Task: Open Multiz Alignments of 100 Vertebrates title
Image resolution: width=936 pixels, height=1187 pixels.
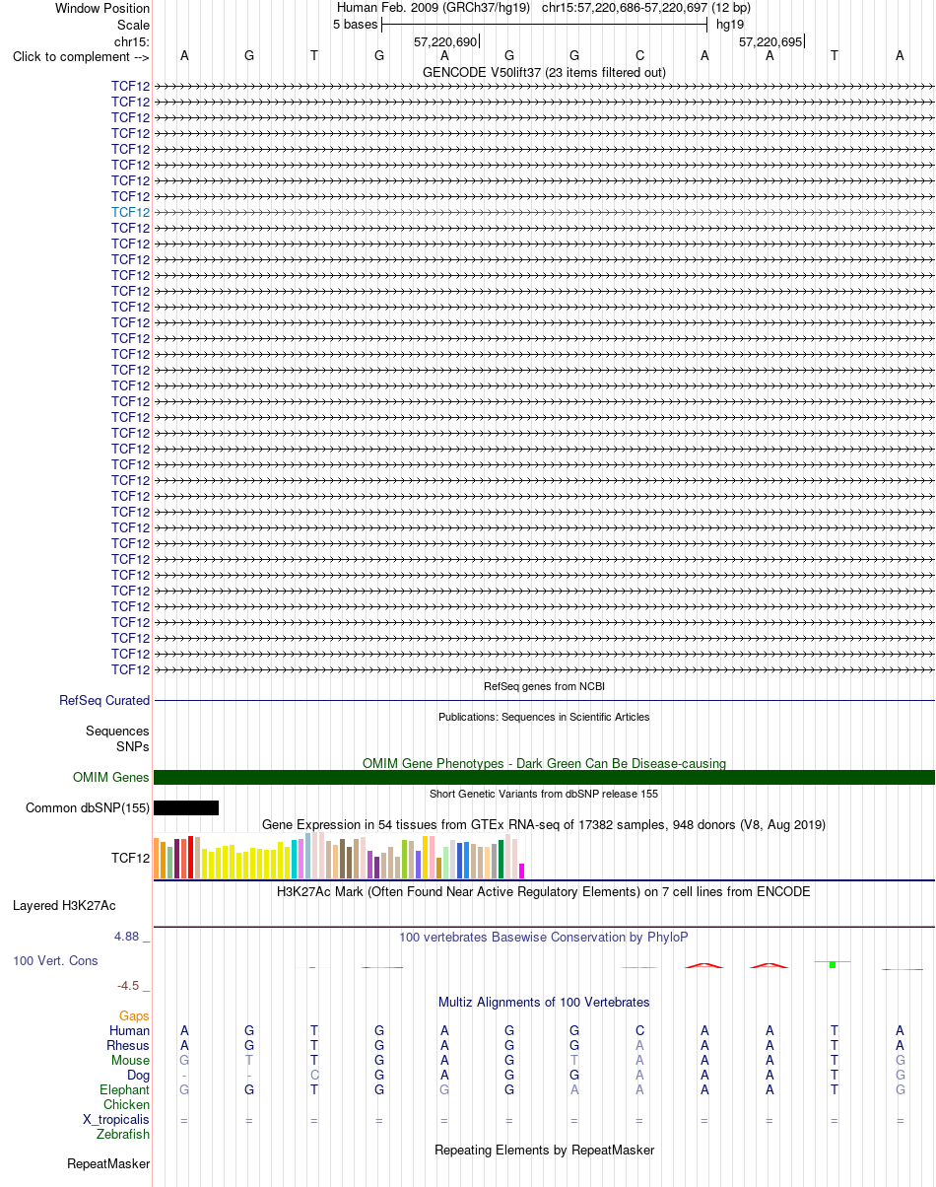Action: [544, 1002]
